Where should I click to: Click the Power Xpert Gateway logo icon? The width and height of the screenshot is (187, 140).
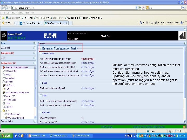[x=4, y=36]
